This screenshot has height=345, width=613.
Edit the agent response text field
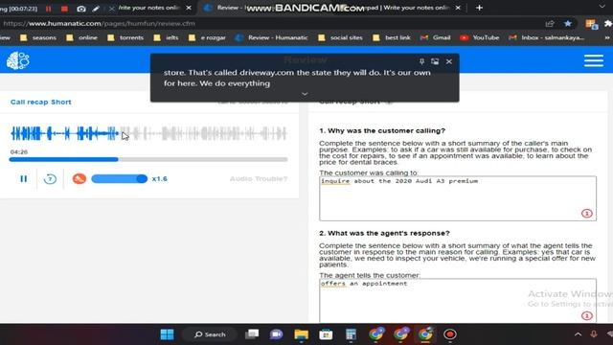(458, 300)
